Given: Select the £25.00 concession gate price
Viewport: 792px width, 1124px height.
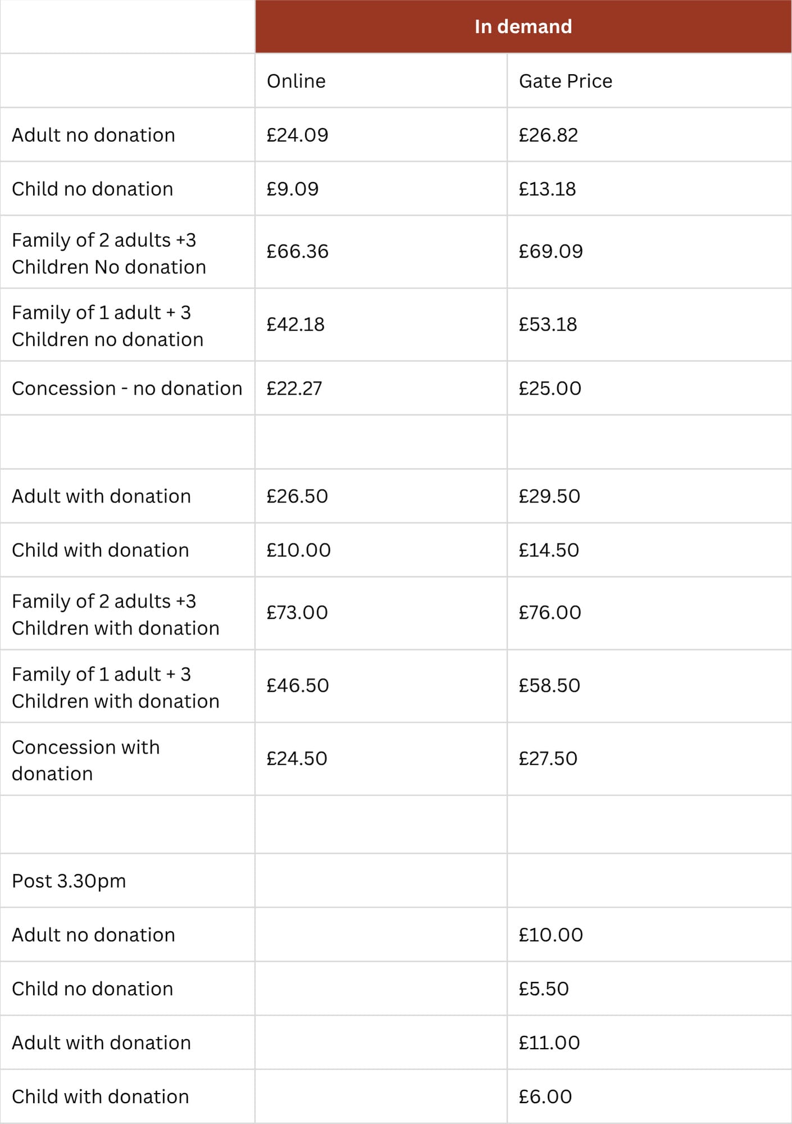Looking at the screenshot, I should pyautogui.click(x=550, y=388).
